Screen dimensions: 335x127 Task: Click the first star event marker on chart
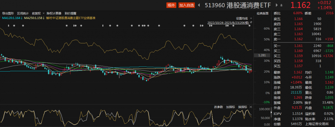tap(14, 26)
